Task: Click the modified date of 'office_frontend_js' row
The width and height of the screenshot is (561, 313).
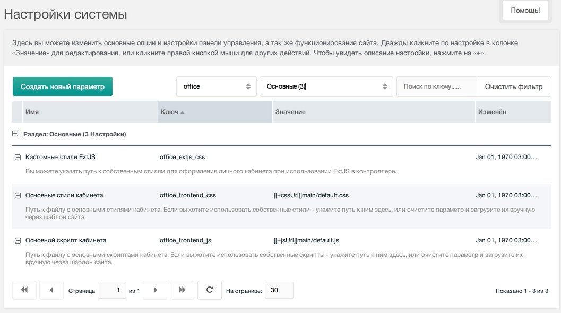Action: pyautogui.click(x=506, y=240)
